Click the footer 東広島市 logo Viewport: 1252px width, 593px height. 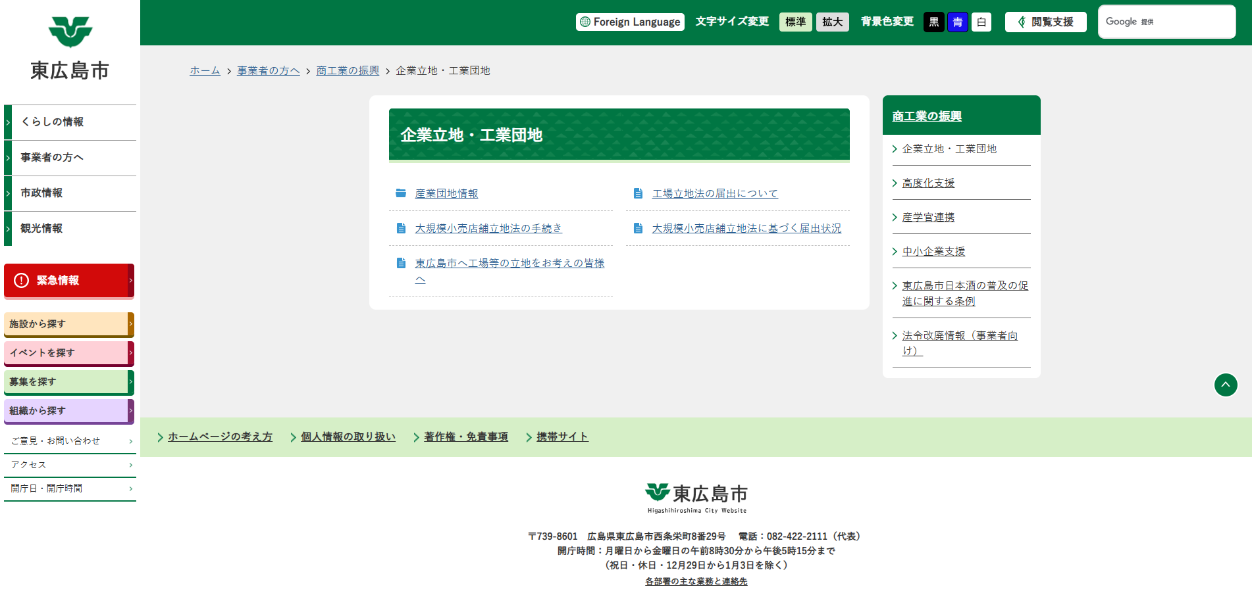tap(696, 498)
